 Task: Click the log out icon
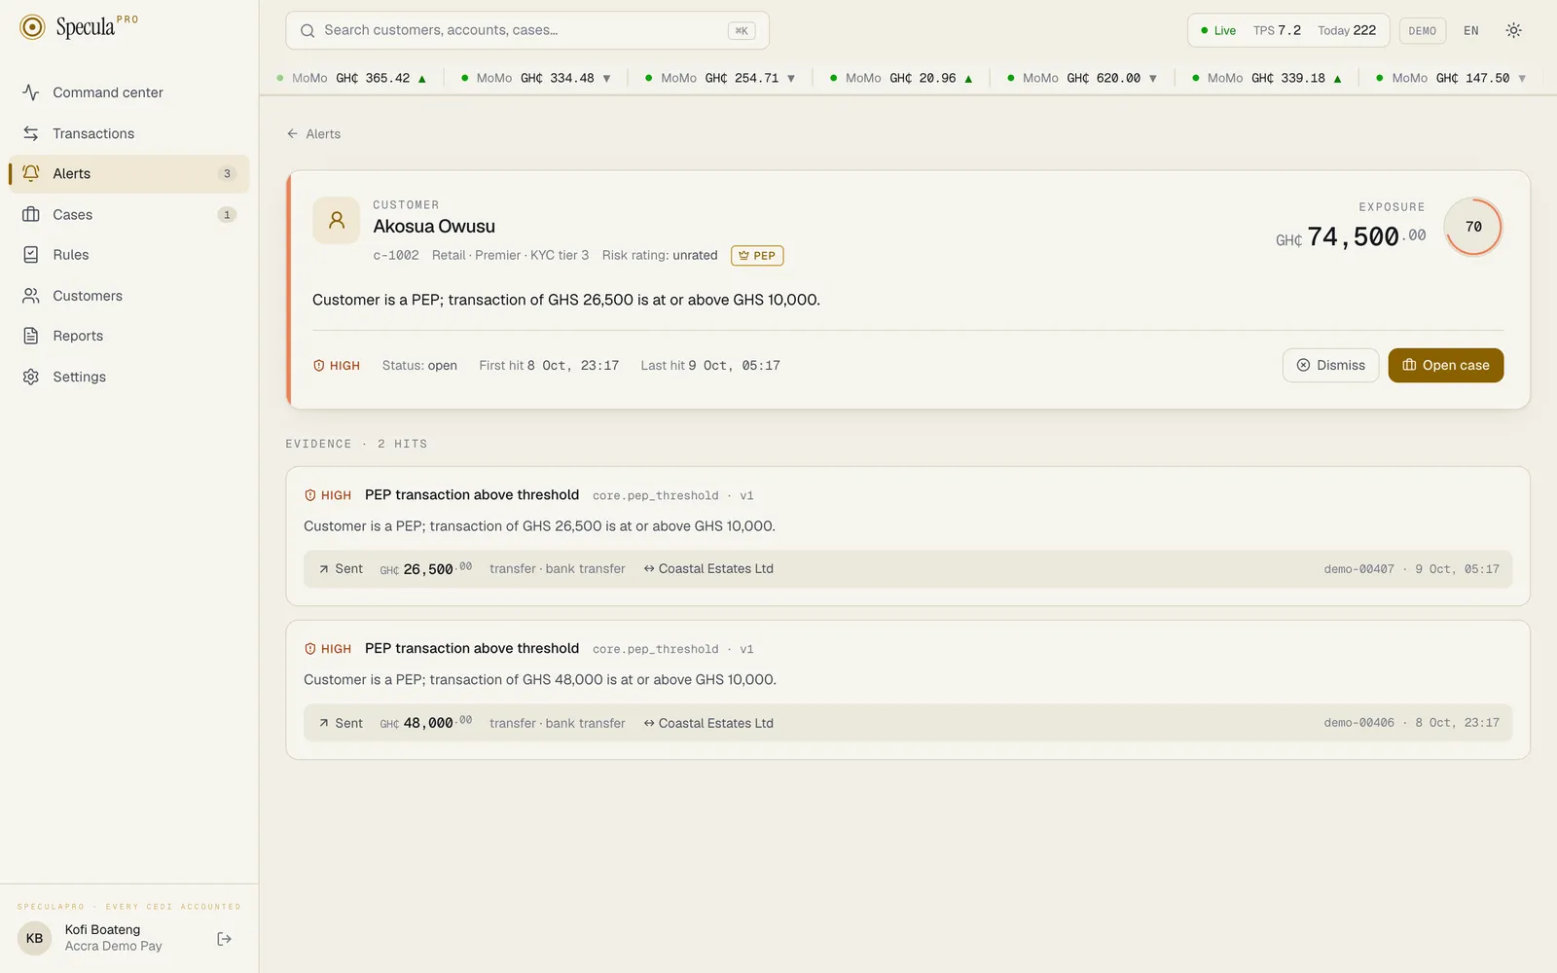(x=225, y=939)
